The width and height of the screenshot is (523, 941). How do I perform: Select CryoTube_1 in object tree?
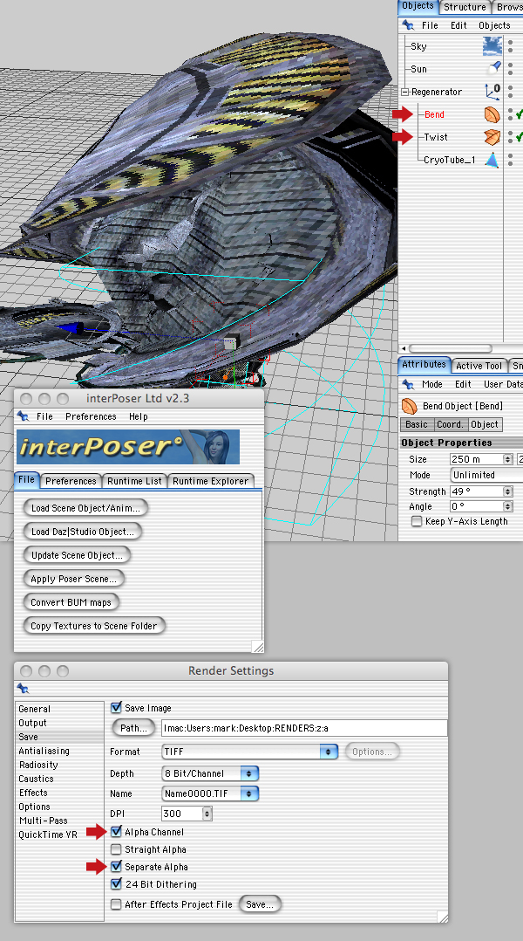coord(449,160)
